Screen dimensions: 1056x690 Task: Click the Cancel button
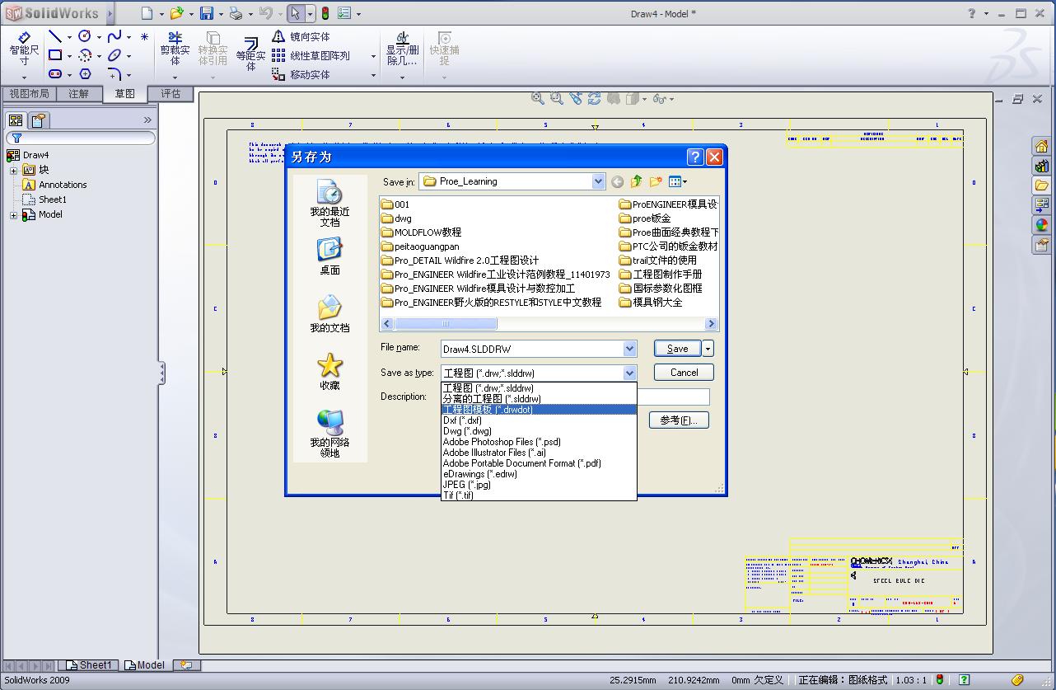click(684, 373)
